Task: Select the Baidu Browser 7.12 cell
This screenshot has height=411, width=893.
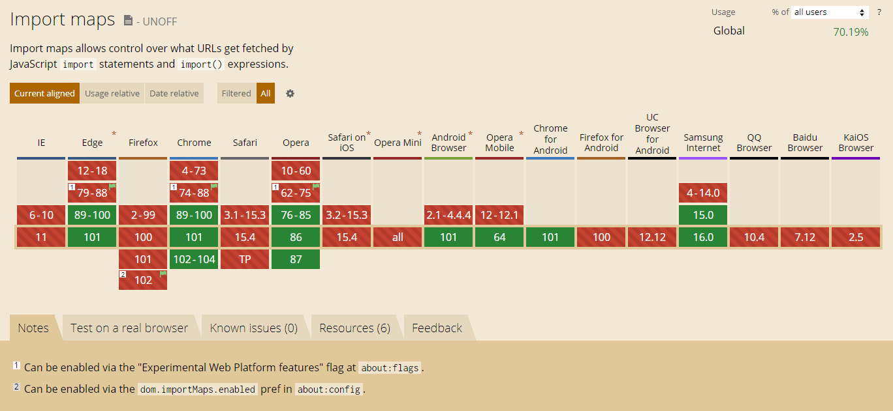Action: (805, 237)
